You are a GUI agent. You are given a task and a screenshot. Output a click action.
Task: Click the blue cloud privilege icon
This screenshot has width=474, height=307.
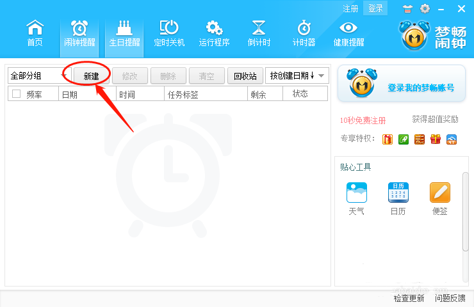[452, 139]
